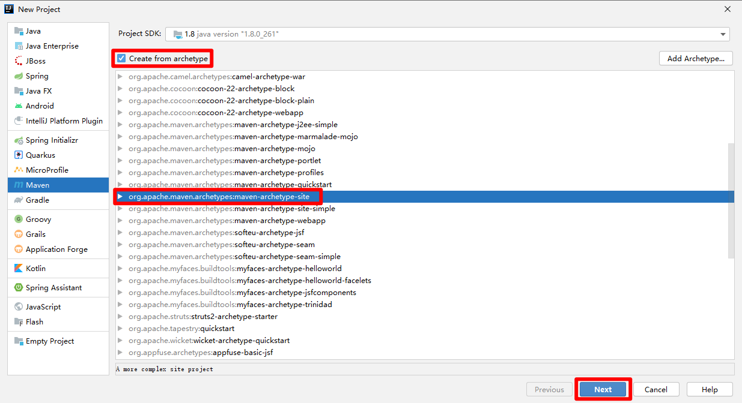This screenshot has height=403, width=742.
Task: Open the Project SDK dropdown arrow
Action: click(723, 34)
